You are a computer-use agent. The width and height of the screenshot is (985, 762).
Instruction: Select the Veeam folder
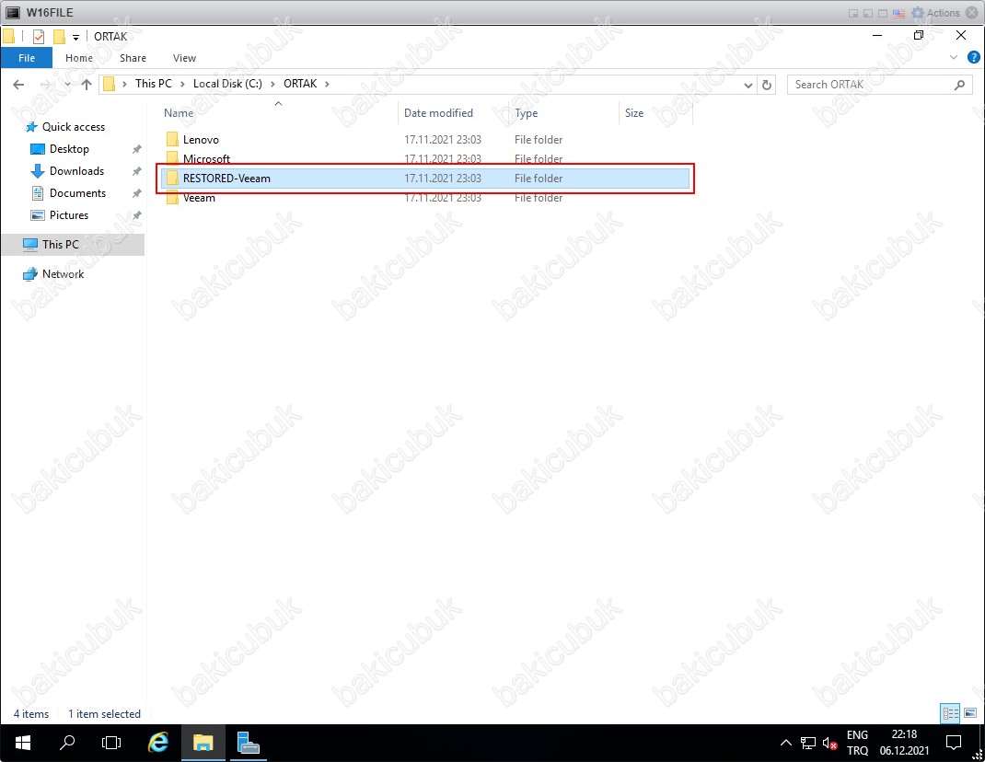[x=199, y=198]
